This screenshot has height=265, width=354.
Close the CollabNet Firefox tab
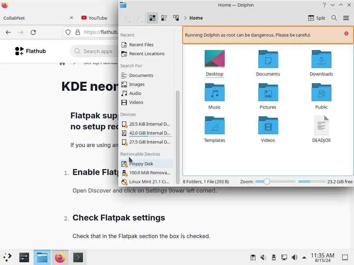[x=71, y=18]
